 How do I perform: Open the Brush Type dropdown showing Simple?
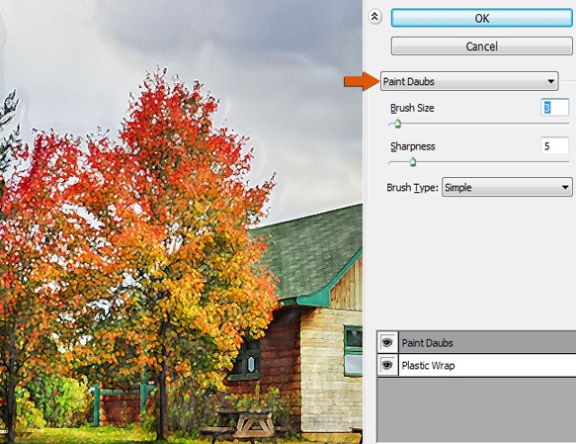(x=507, y=188)
